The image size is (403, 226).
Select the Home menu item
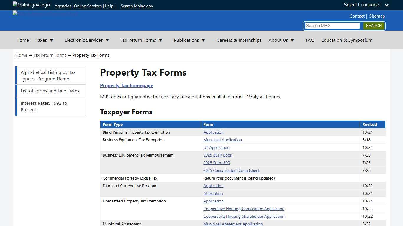[x=22, y=40]
